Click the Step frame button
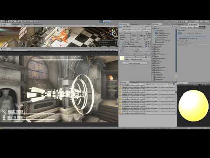 coord(108,22)
